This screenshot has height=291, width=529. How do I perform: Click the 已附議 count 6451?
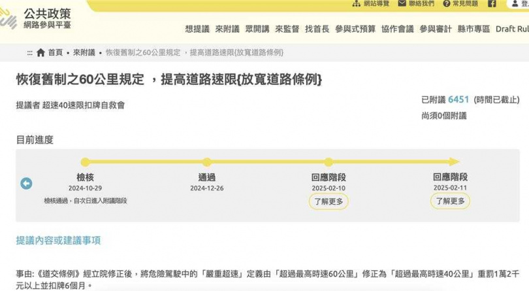point(458,99)
